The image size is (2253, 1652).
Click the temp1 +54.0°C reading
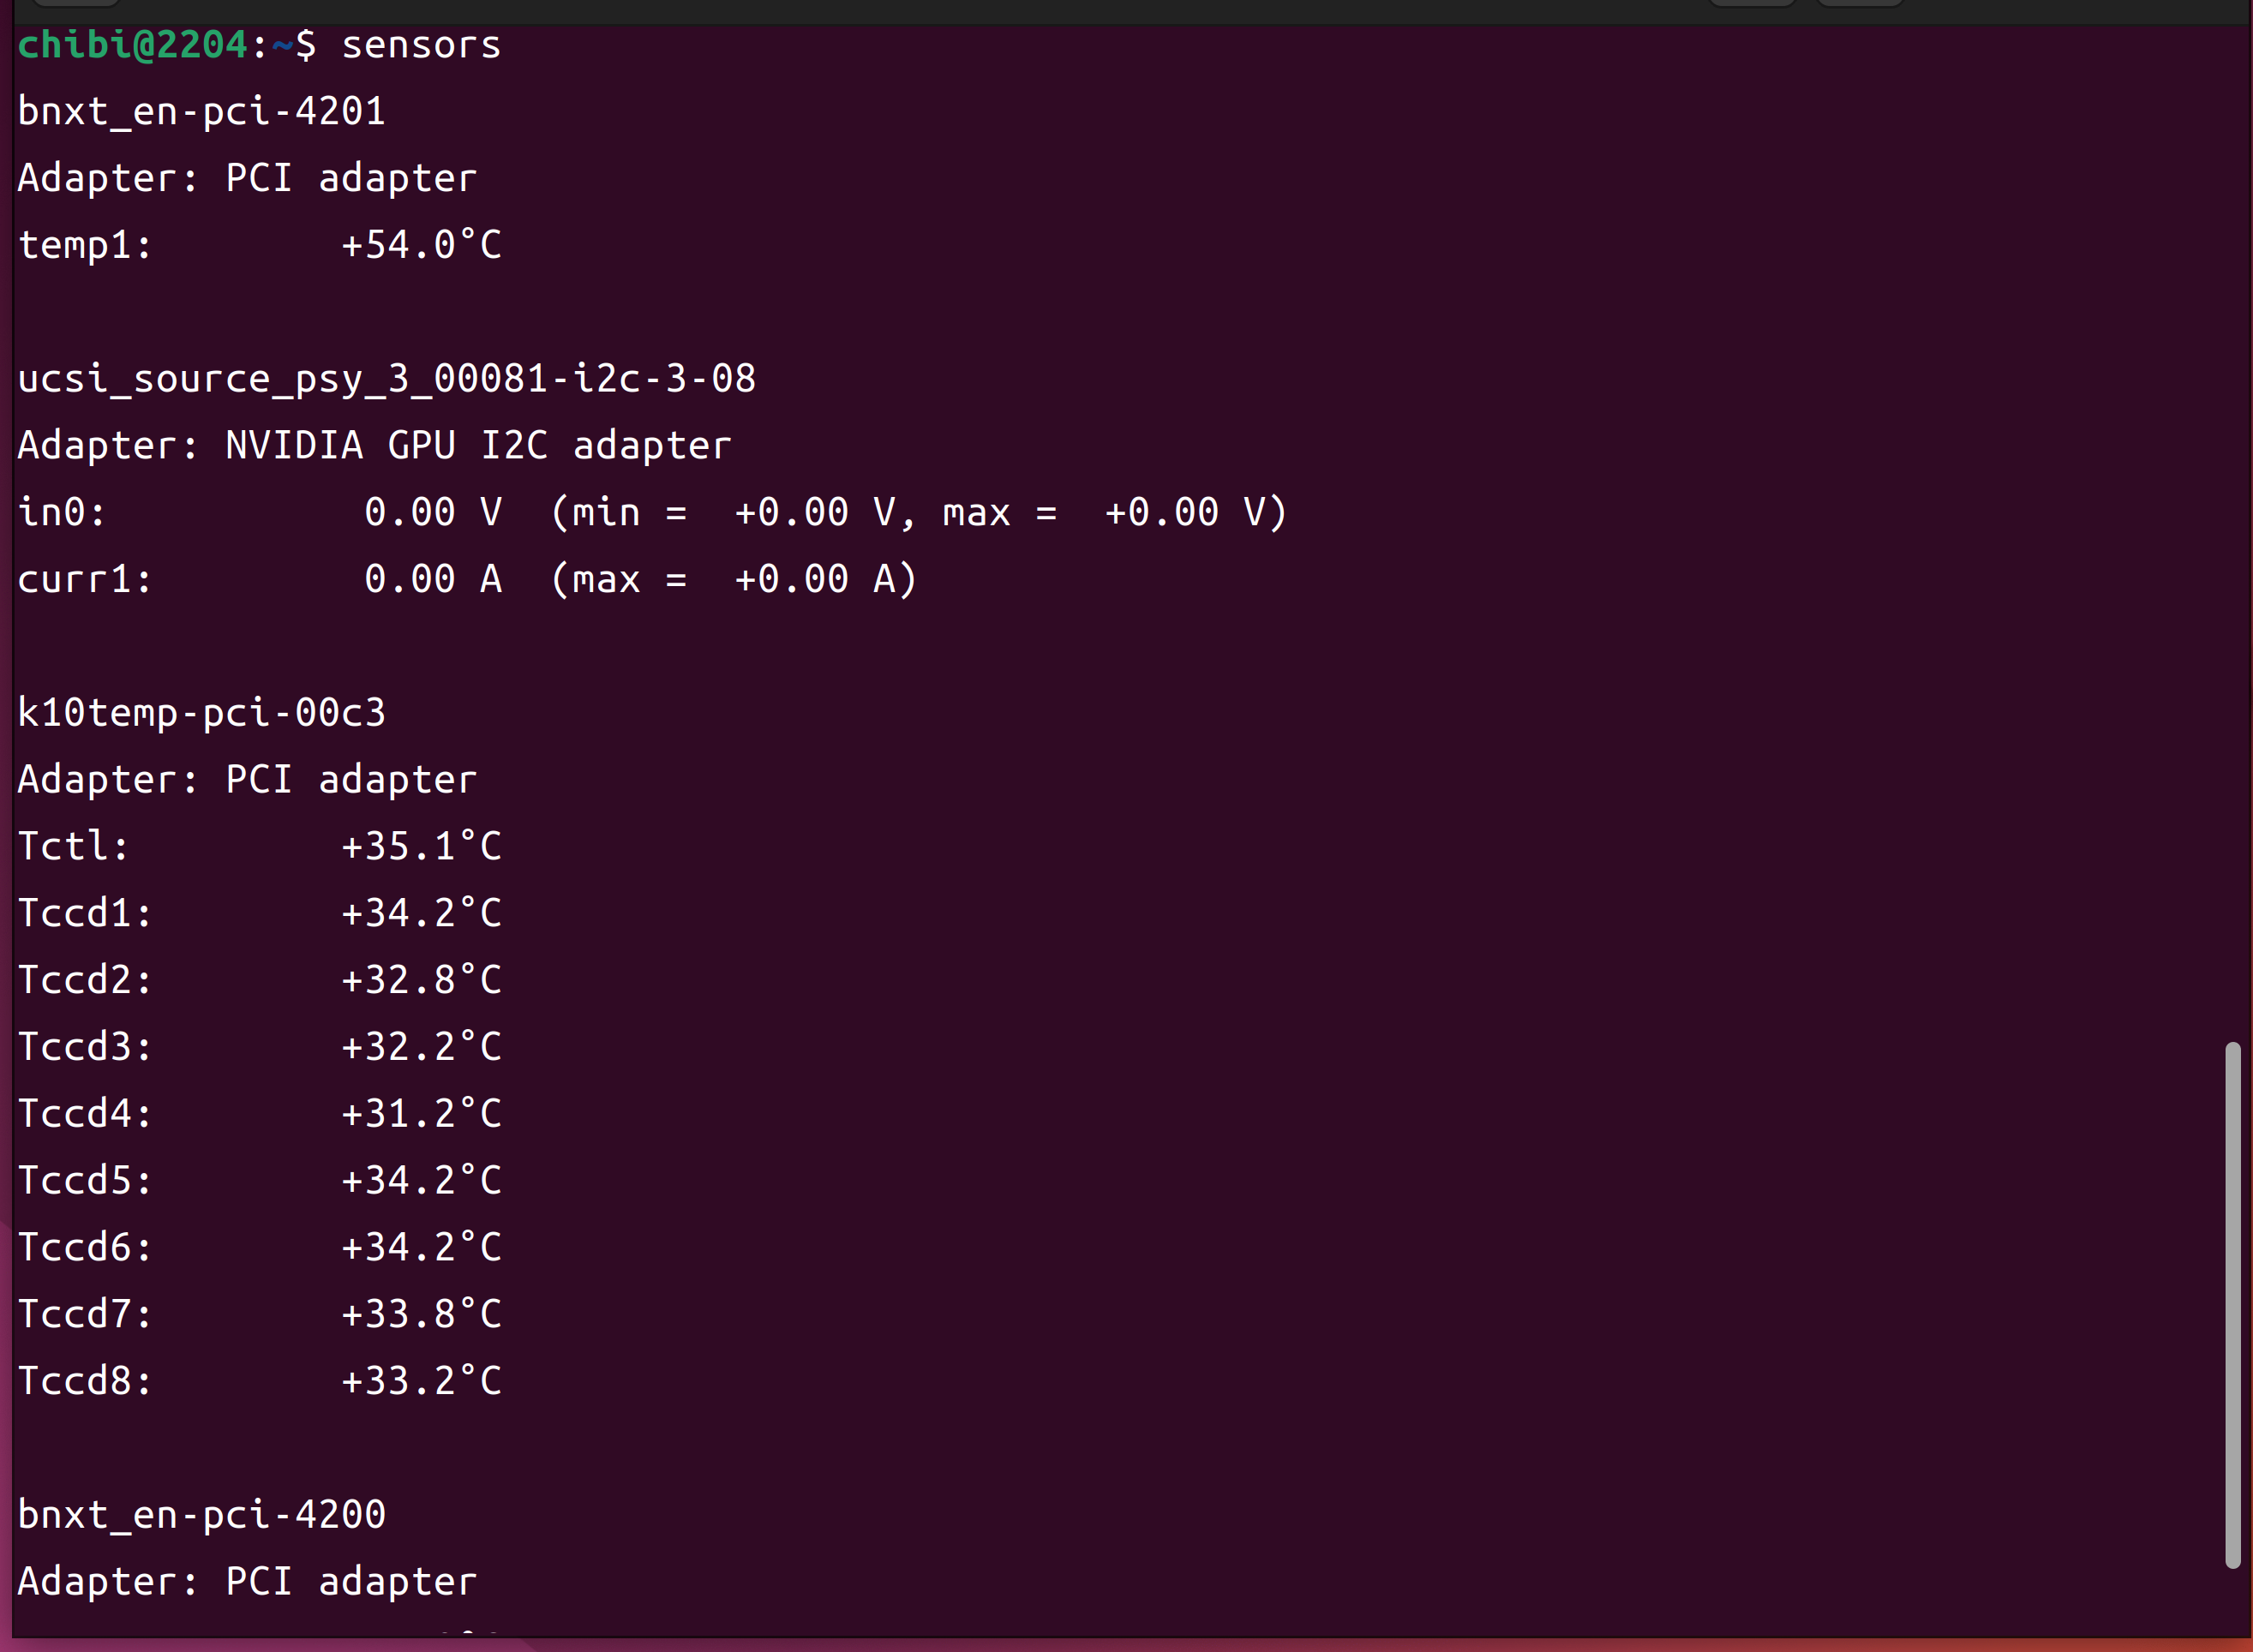(x=421, y=245)
